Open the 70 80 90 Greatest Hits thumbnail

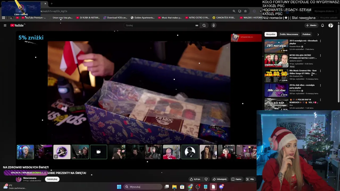(x=276, y=76)
